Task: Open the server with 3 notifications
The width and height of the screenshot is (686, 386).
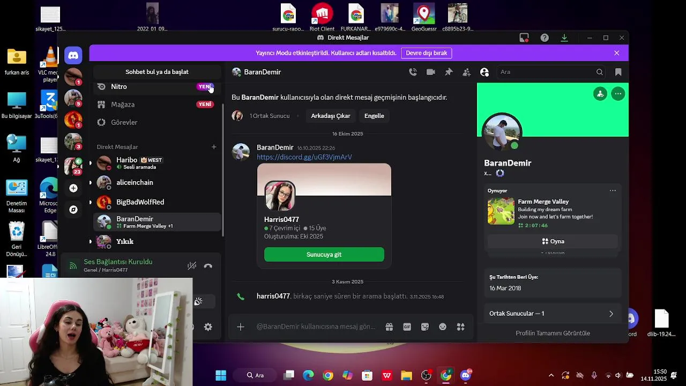Action: click(73, 142)
